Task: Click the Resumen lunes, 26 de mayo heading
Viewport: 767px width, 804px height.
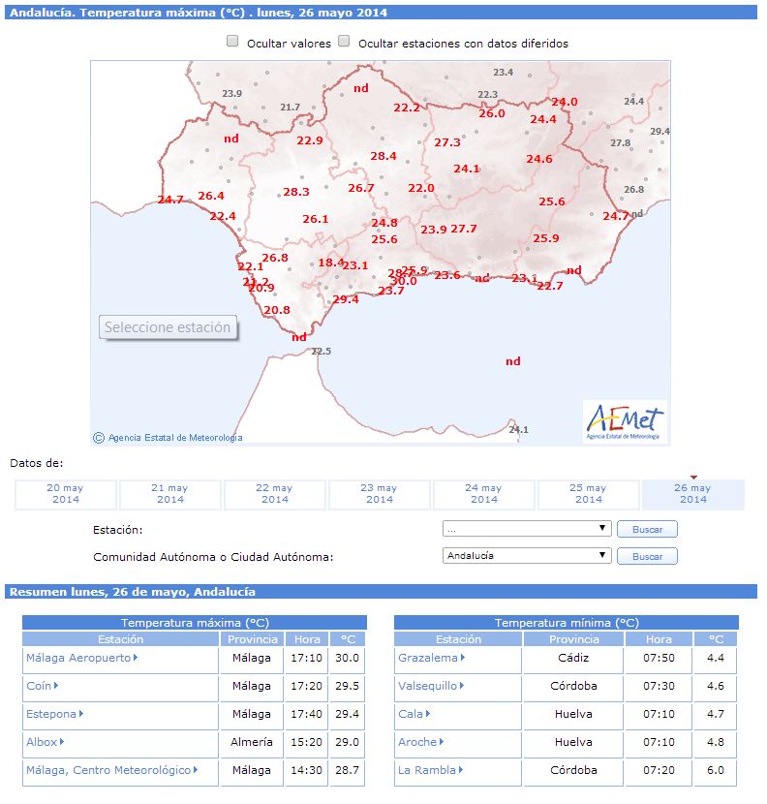Action: (133, 592)
